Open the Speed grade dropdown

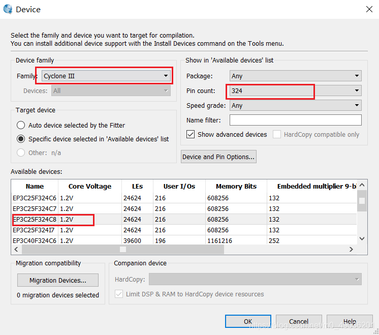[x=295, y=105]
